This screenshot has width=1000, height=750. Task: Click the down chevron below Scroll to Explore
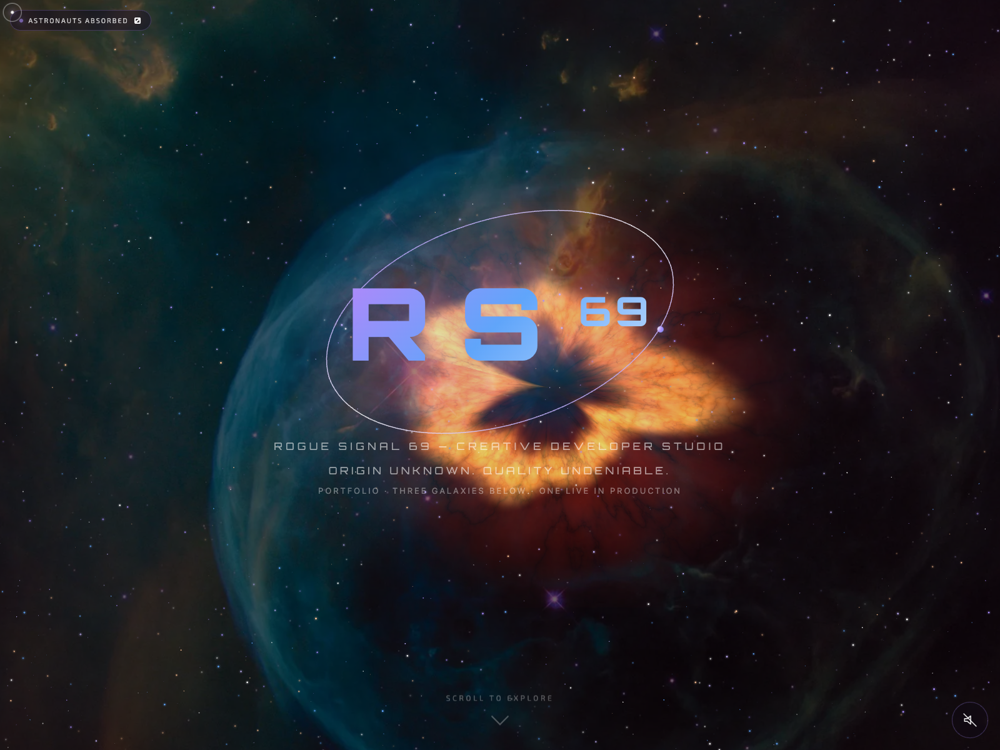499,720
